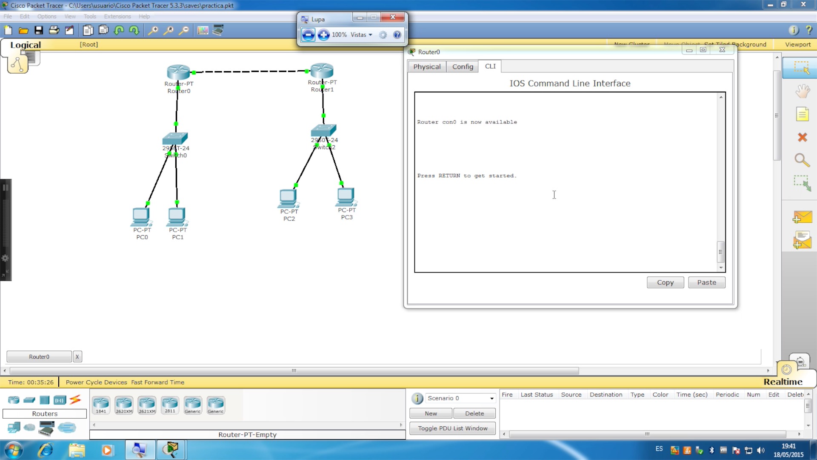Click the Lupa zoom-in plus button
The image size is (817, 460).
[x=323, y=35]
